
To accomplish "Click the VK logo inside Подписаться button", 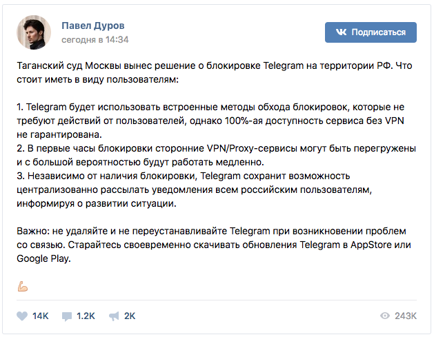I will pos(341,32).
